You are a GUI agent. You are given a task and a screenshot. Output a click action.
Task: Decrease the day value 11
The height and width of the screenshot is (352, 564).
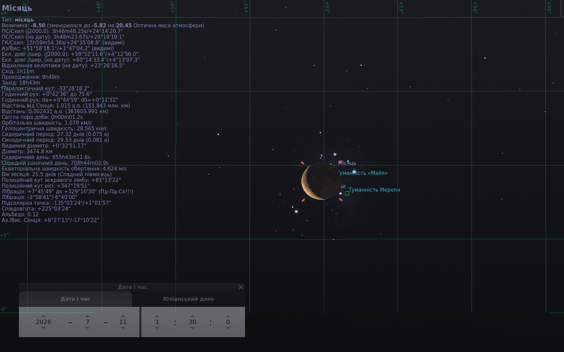[123, 328]
